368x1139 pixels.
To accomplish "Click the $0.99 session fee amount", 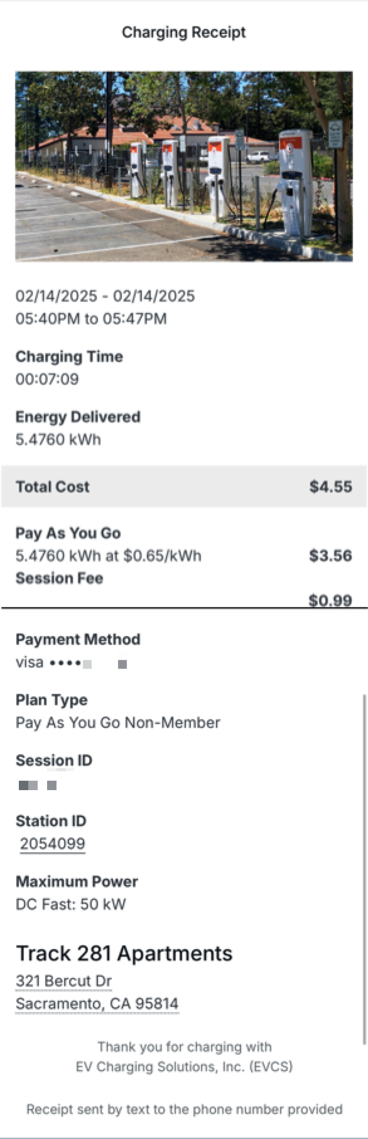I will [330, 600].
